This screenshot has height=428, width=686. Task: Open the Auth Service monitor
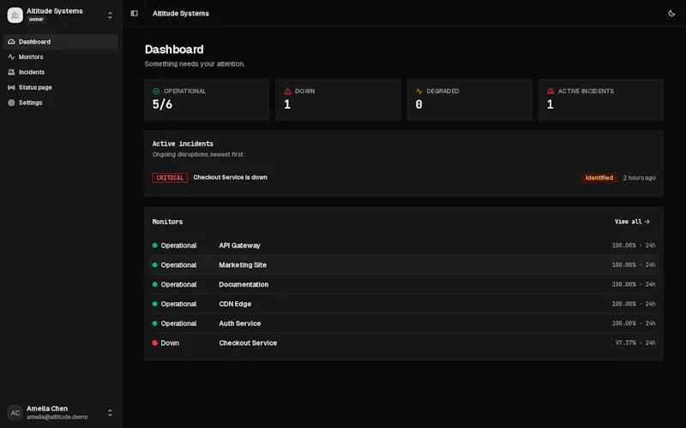(403, 324)
